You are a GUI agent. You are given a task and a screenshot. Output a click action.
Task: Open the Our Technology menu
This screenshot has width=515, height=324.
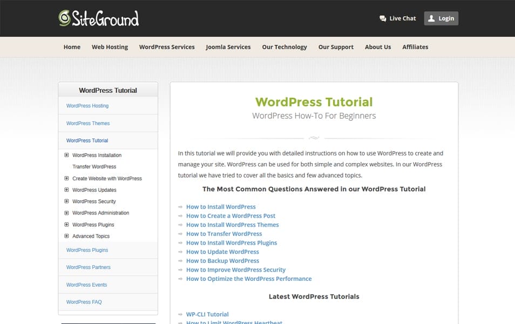click(284, 47)
